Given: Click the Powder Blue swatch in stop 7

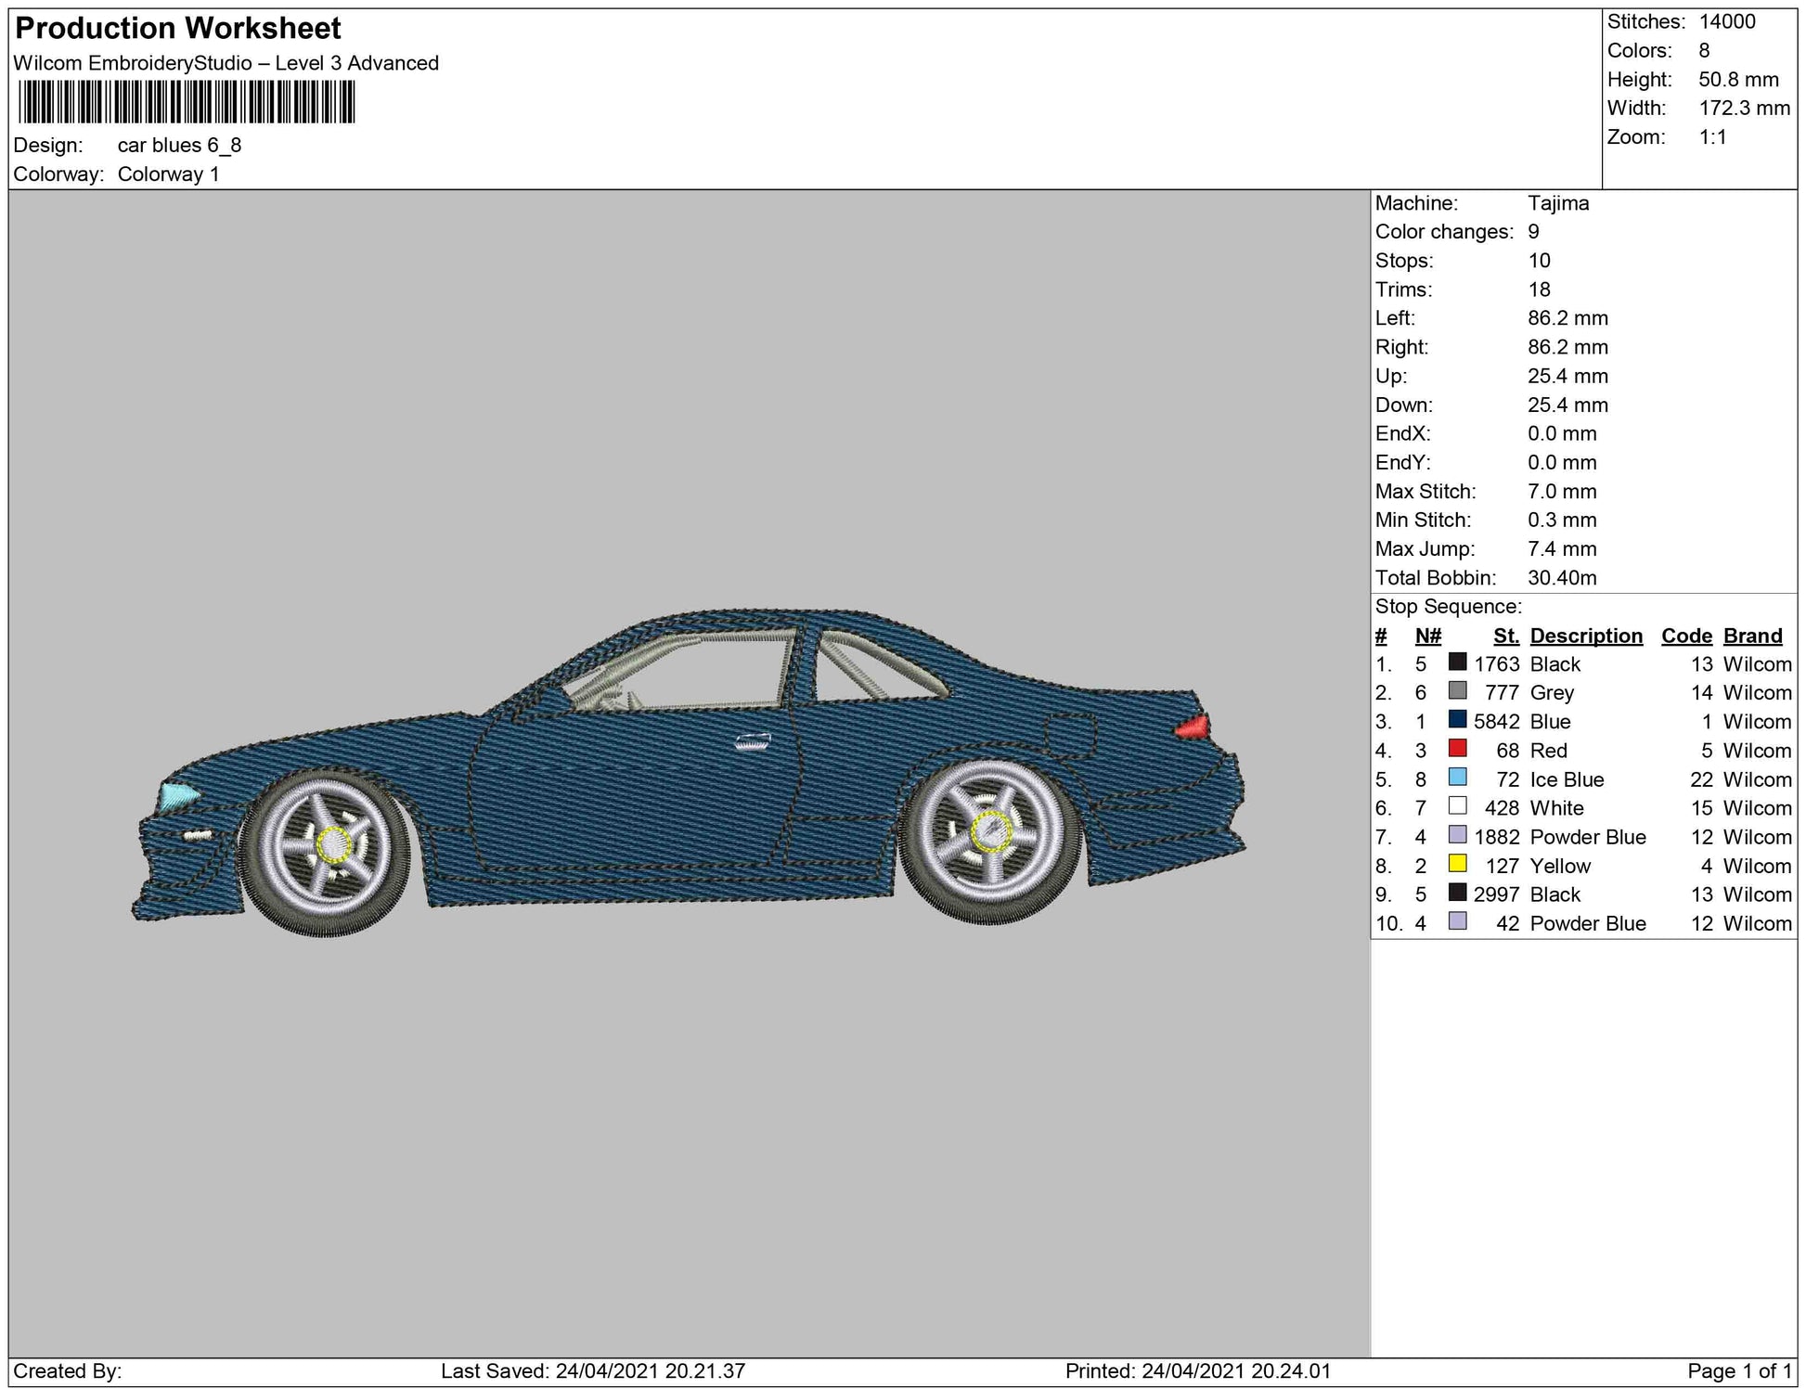Looking at the screenshot, I should tap(1457, 835).
